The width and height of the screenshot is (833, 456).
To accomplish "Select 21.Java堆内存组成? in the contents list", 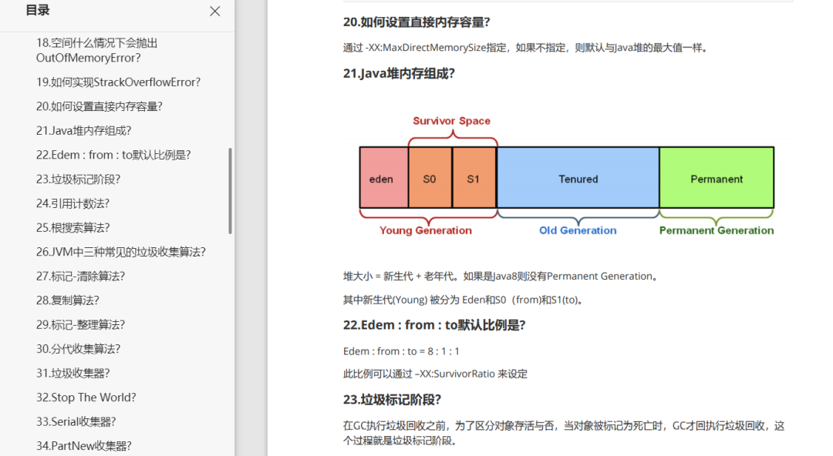I will [x=83, y=131].
